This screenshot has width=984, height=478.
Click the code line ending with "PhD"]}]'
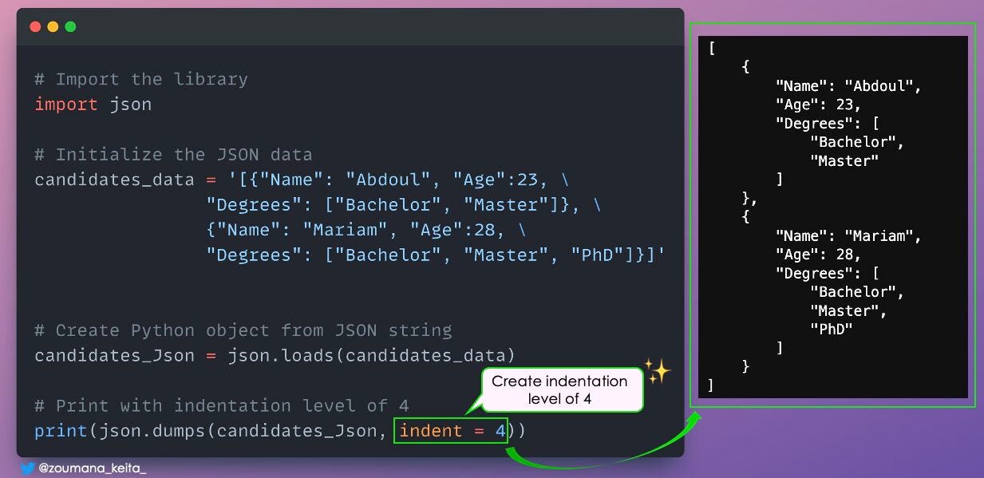click(436, 255)
